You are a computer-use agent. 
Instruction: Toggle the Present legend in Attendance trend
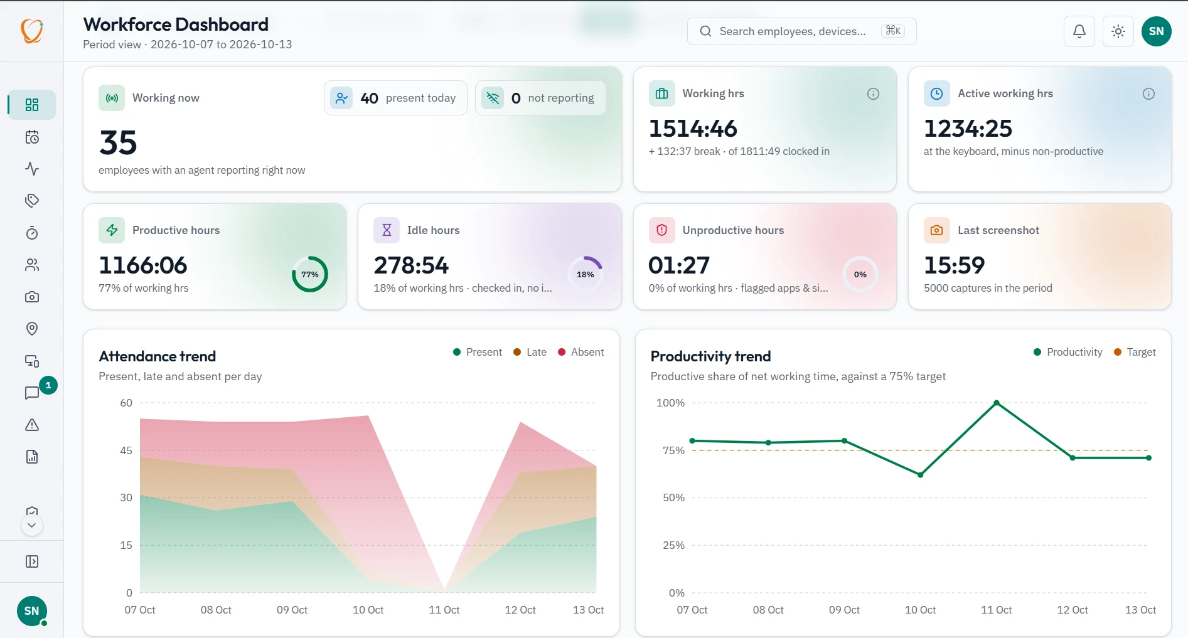click(478, 353)
